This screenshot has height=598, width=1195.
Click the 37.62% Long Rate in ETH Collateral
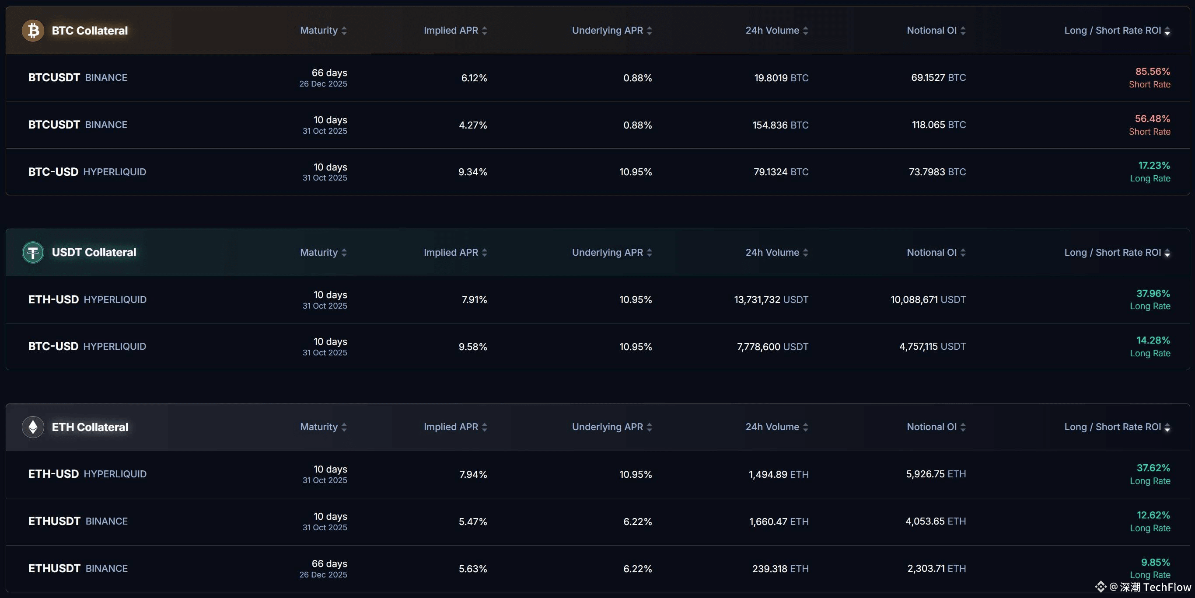click(x=1153, y=468)
